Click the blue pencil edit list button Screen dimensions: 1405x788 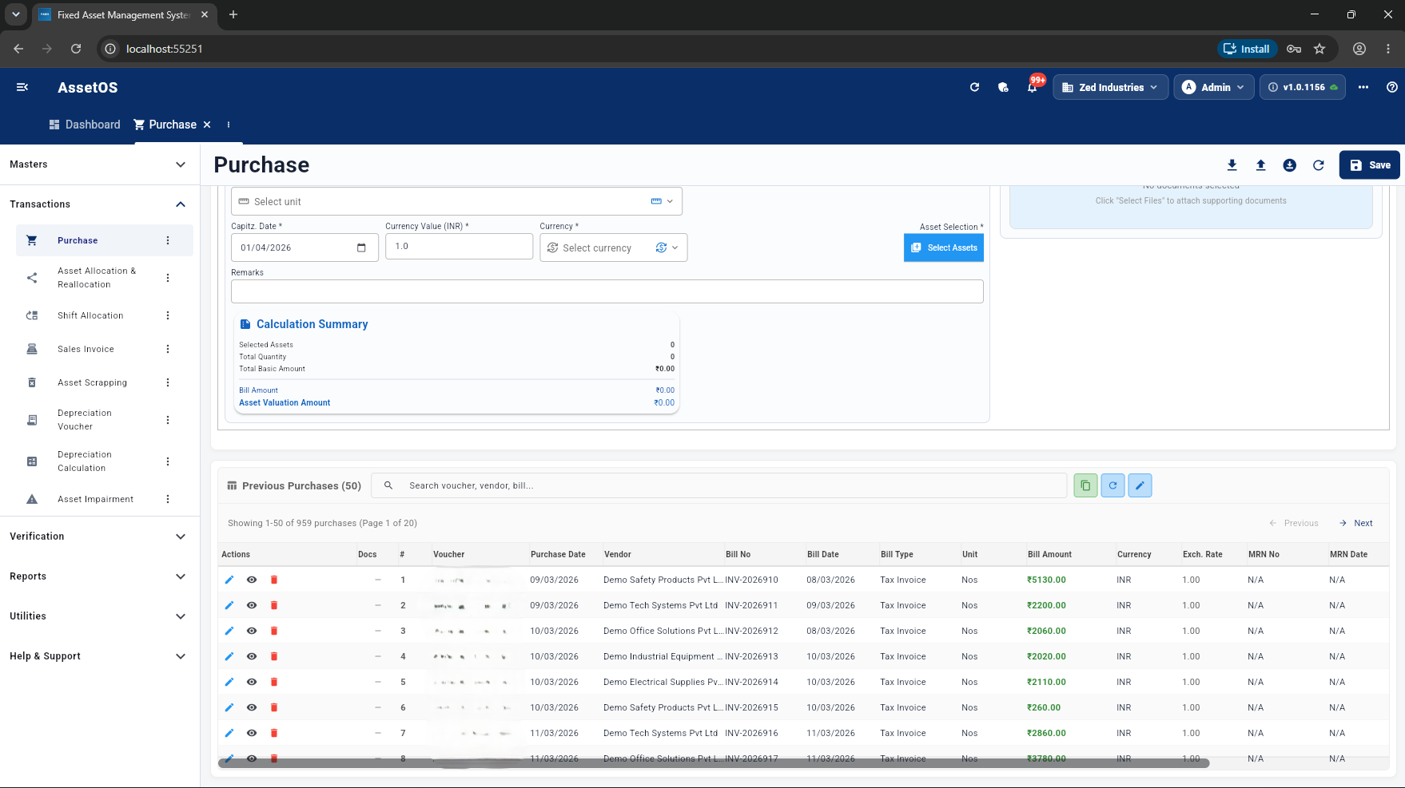pyautogui.click(x=1140, y=485)
